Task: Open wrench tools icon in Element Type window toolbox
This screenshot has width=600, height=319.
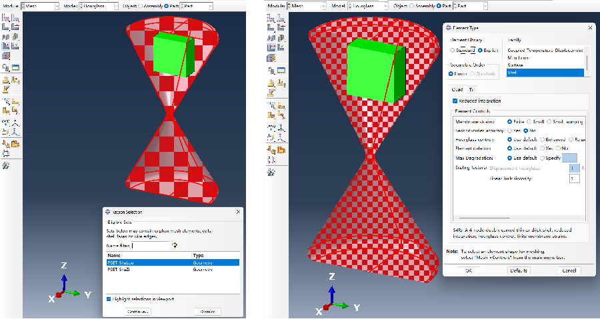Action: tap(271, 172)
